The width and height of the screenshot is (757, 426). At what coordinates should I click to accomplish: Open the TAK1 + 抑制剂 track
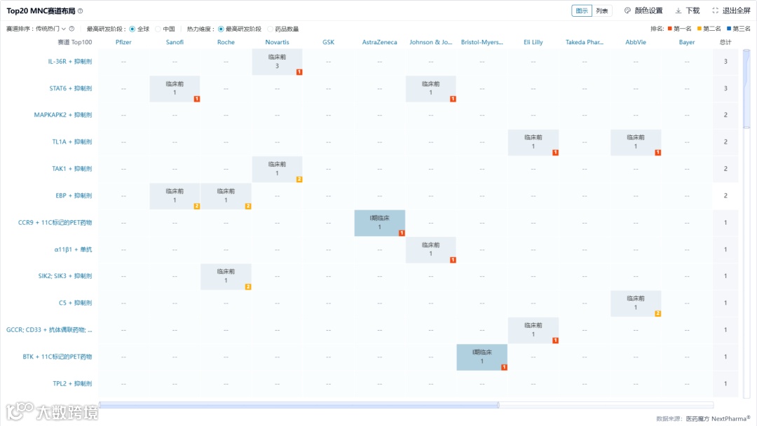point(72,169)
